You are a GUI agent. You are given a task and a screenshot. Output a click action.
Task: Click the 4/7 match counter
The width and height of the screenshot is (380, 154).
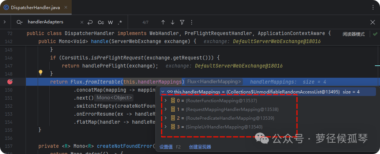coord(146,23)
